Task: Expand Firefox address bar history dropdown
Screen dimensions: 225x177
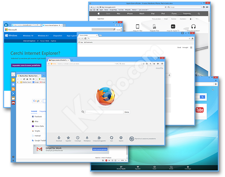Action: click(115, 64)
